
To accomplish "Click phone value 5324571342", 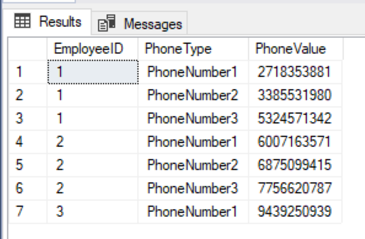I will point(295,118).
